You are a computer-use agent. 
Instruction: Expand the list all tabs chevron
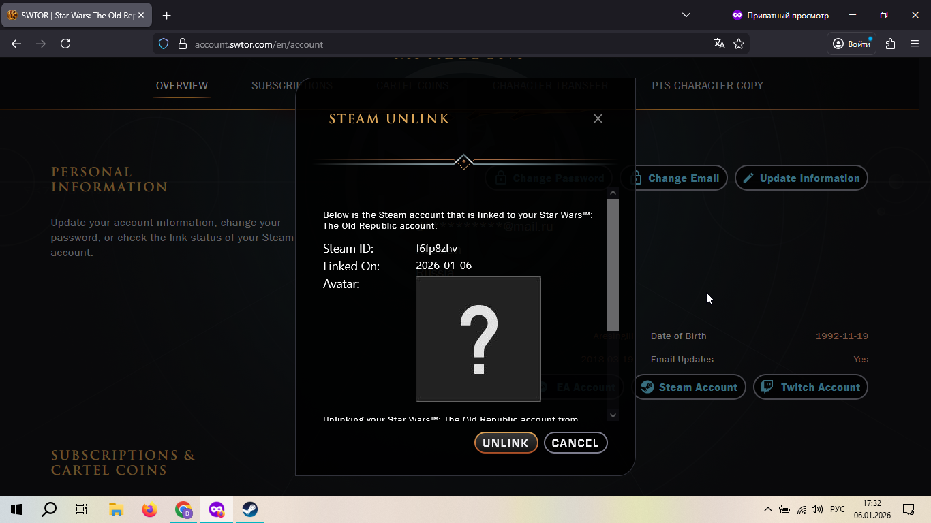pos(686,15)
